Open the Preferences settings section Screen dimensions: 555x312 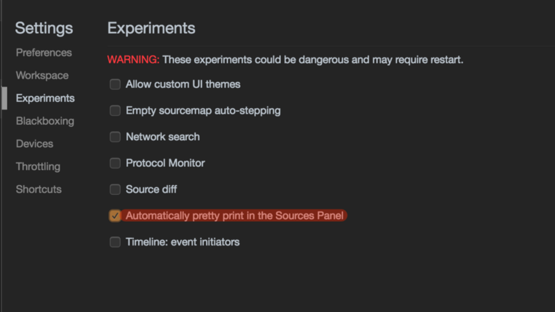pyautogui.click(x=44, y=53)
